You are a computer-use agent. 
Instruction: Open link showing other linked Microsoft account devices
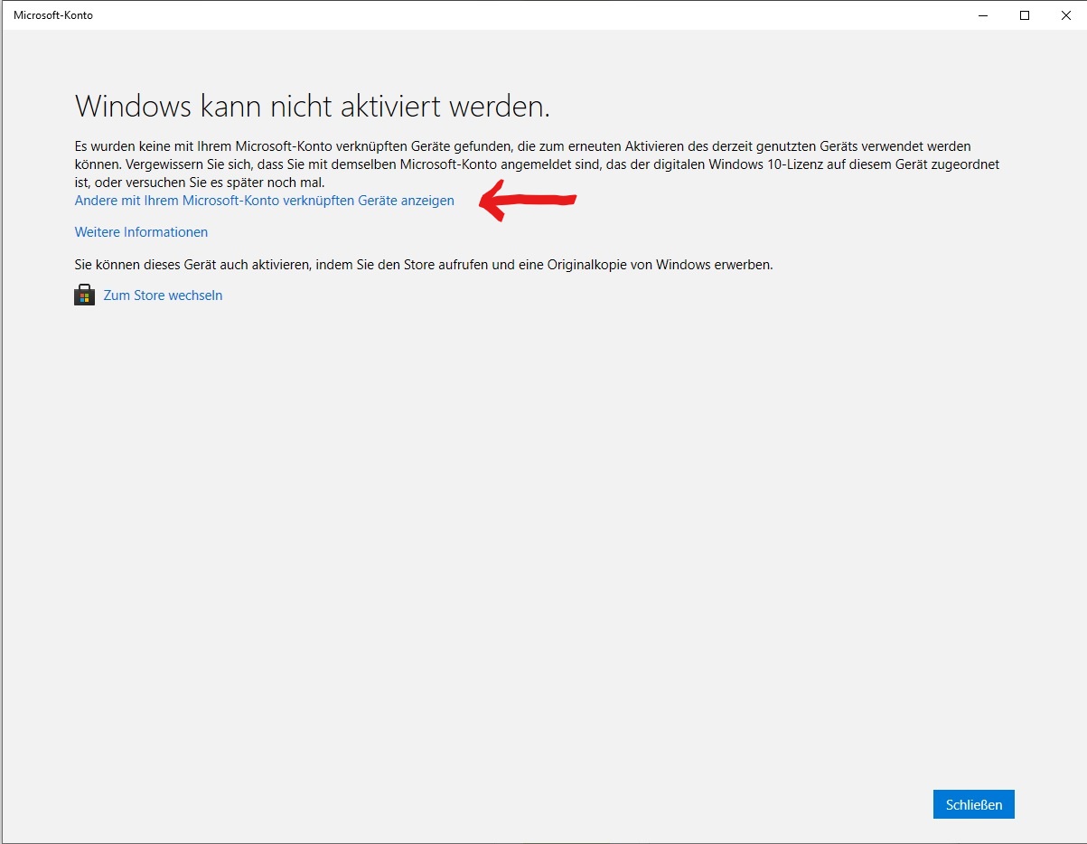click(x=264, y=201)
